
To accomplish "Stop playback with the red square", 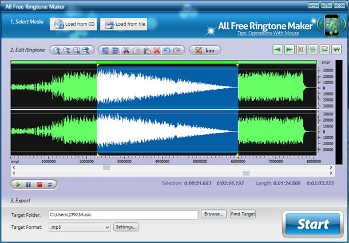I will coord(39,184).
